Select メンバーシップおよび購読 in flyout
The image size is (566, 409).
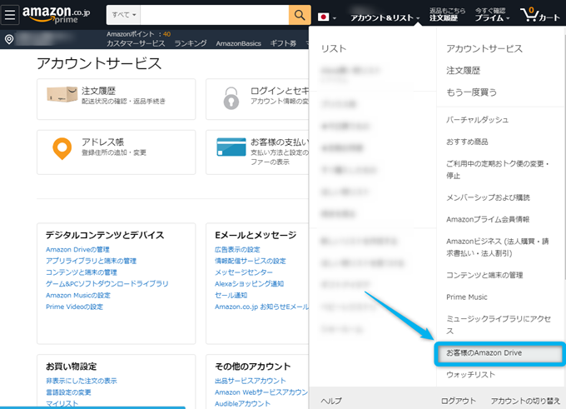488,197
